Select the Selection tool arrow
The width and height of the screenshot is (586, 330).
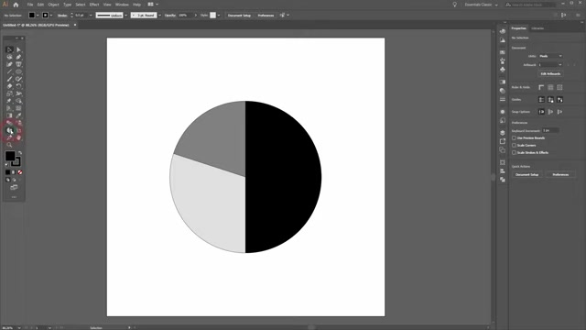(9, 49)
